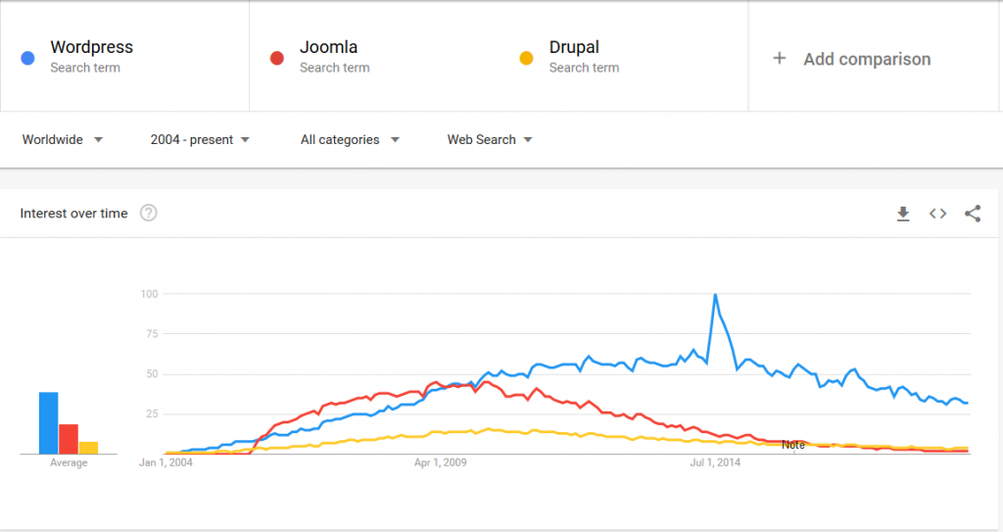The width and height of the screenshot is (1003, 532).
Task: Select the blue Wordpress color dot
Action: (27, 58)
